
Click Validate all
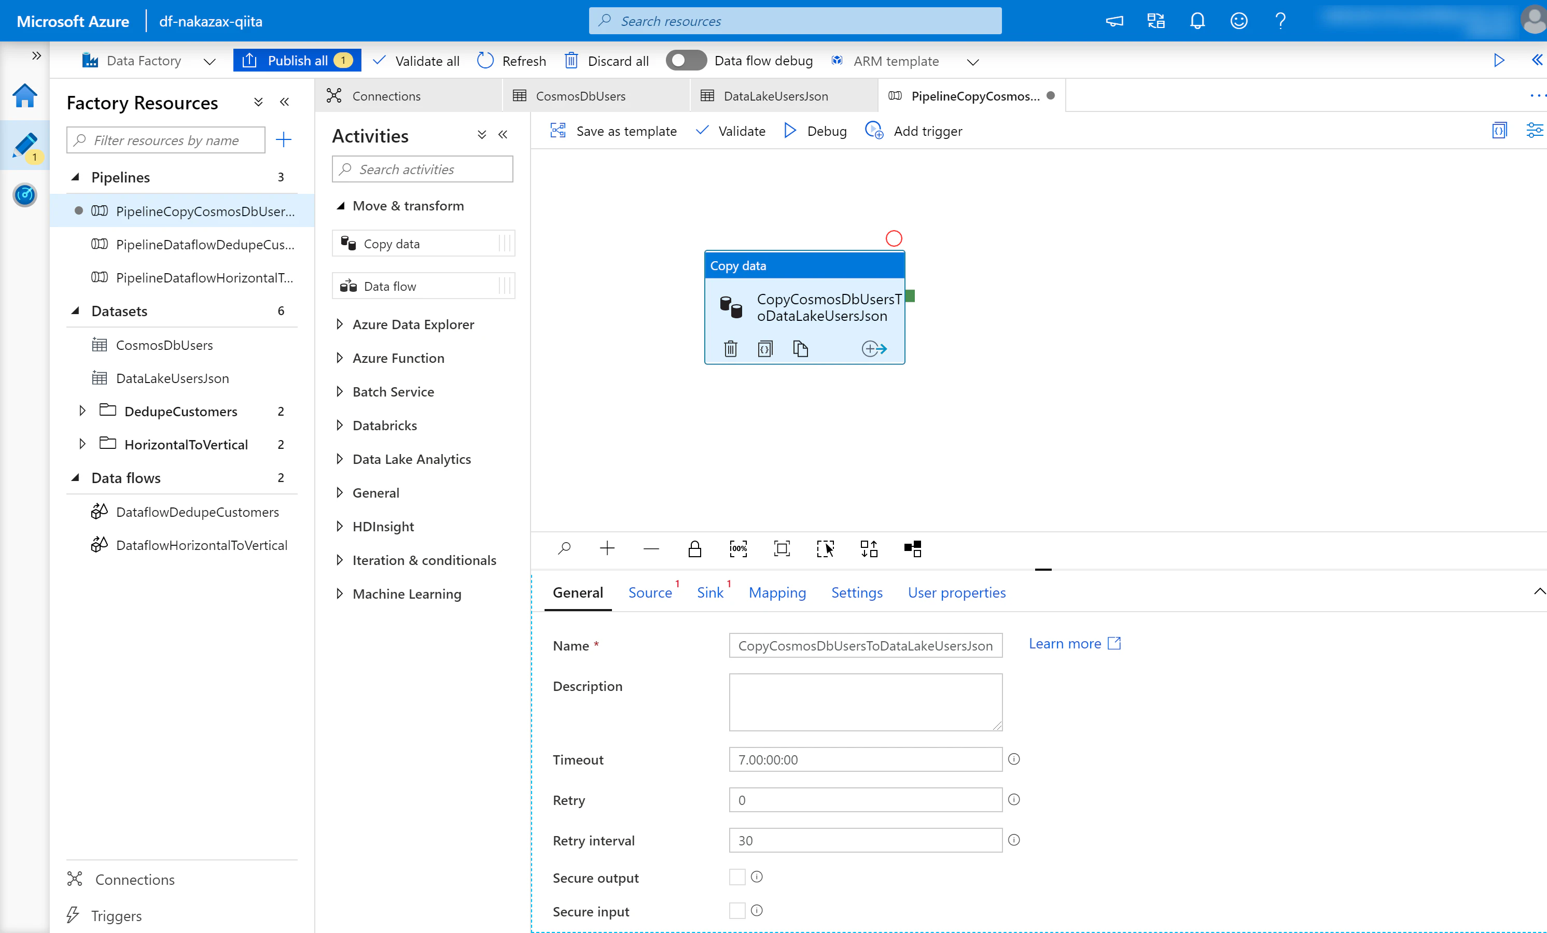[x=415, y=61]
